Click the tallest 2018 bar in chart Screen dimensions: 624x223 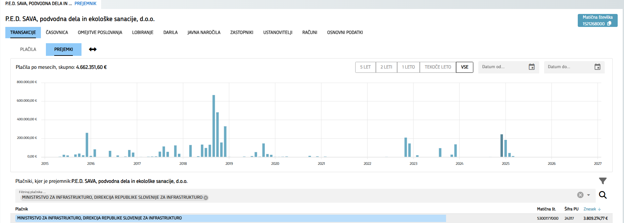(214, 126)
